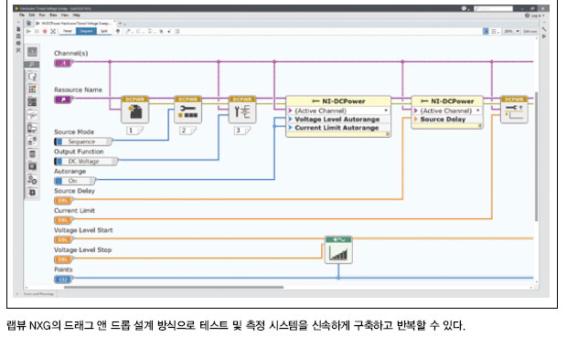Click Initialize With Channels DCPWR node 1
Image resolution: width=567 pixels, height=337 pixels.
click(134, 110)
